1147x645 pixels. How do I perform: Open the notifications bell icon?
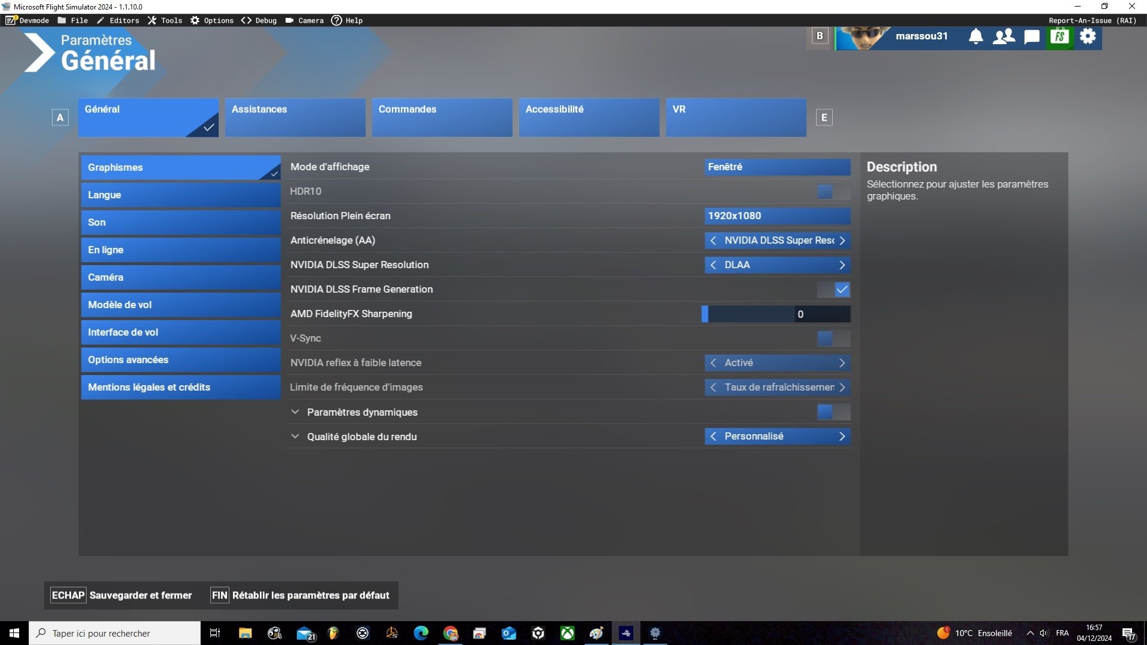click(x=976, y=37)
